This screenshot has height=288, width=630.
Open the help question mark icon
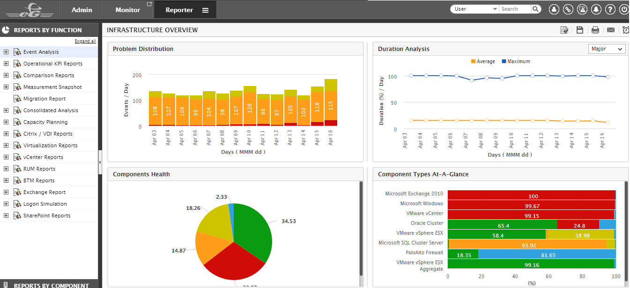610,9
